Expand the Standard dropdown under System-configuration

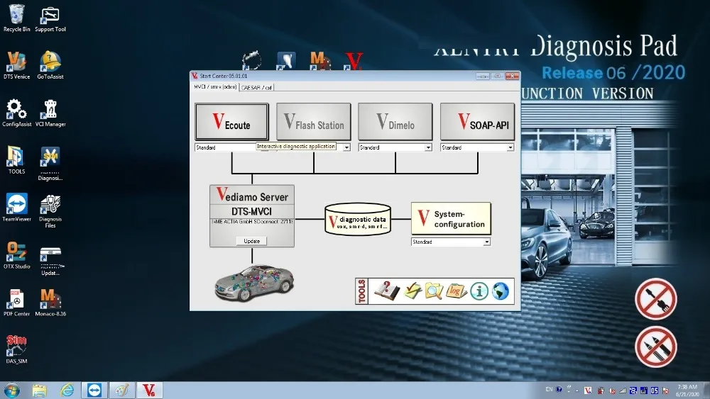pyautogui.click(x=451, y=242)
